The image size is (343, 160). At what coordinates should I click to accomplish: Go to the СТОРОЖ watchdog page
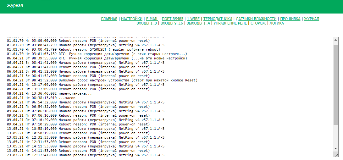(x=258, y=23)
